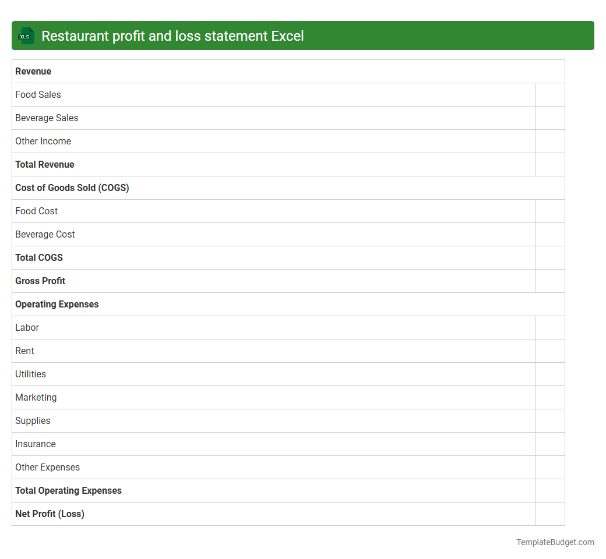The height and width of the screenshot is (559, 606).
Task: Click the amount cell beside Food Sales
Action: tap(549, 94)
